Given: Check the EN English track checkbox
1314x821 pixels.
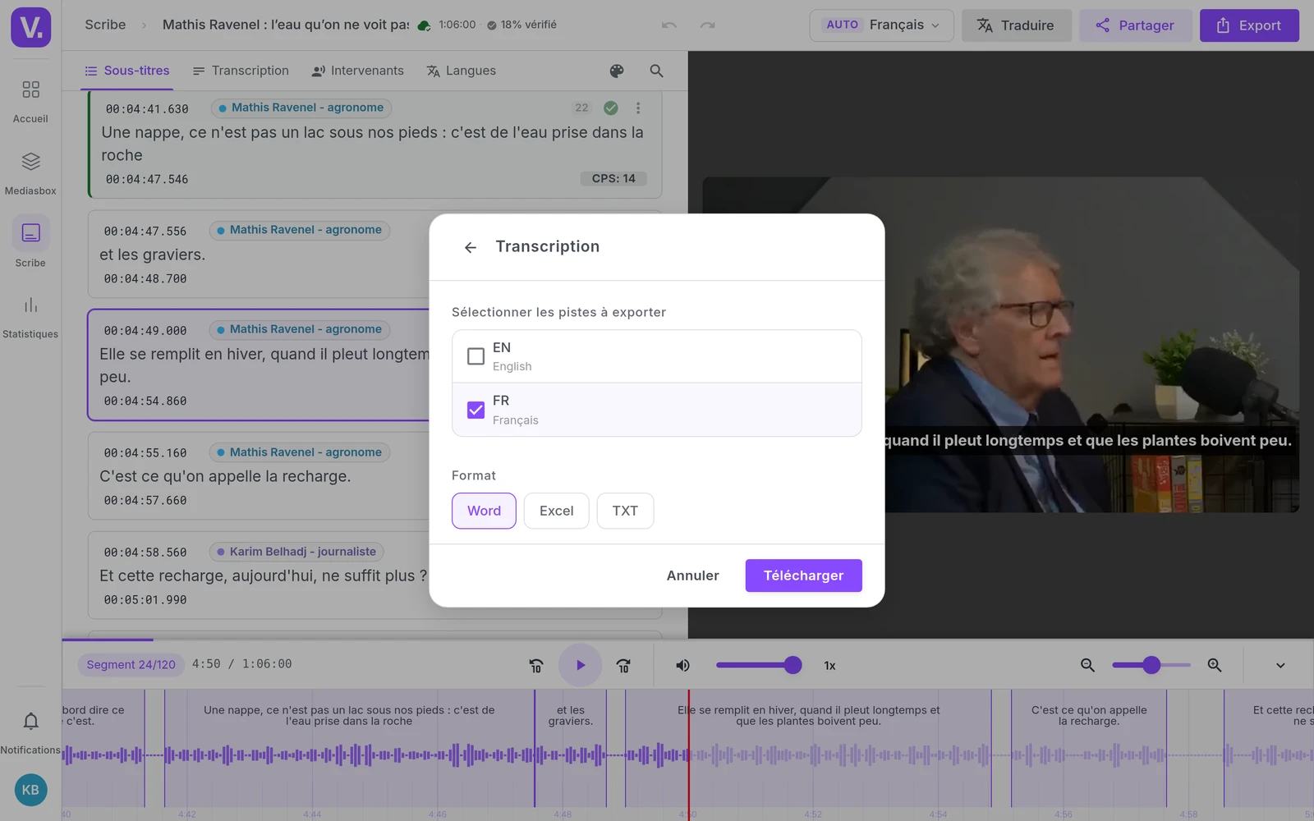Looking at the screenshot, I should coord(476,356).
